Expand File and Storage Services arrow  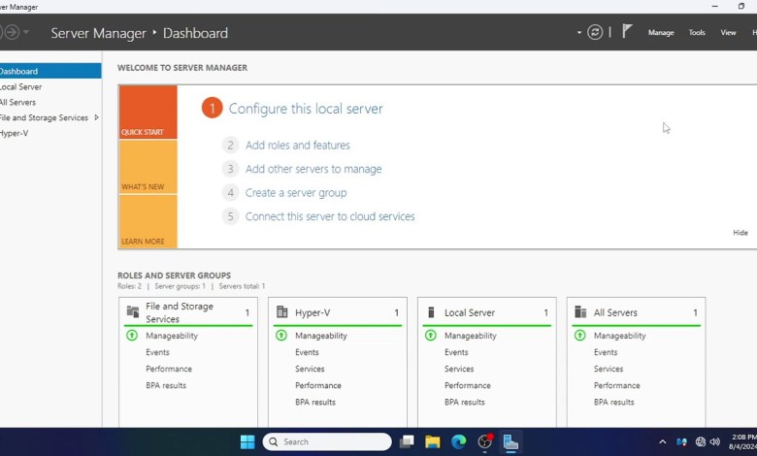[x=96, y=117]
